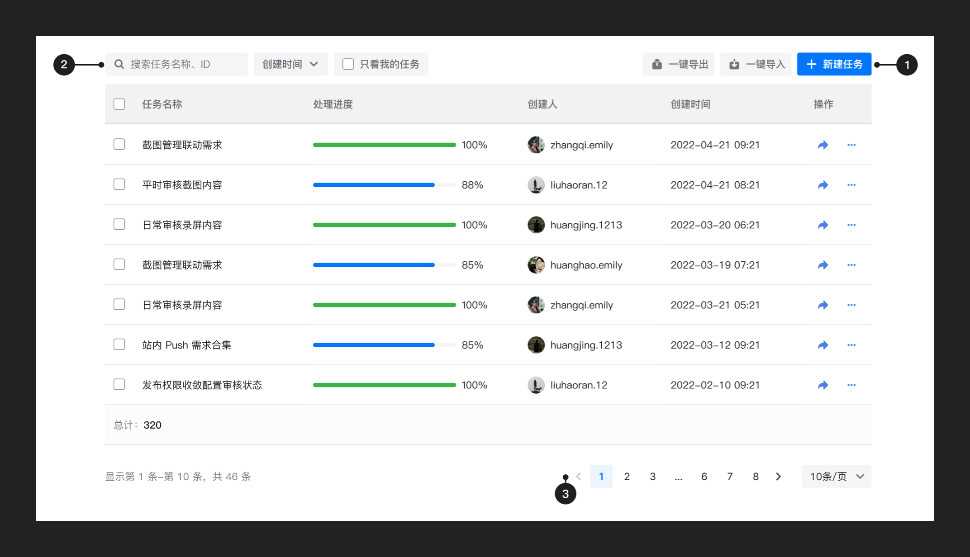
Task: Click zhangqi.emily avatar in first row
Action: coord(536,145)
